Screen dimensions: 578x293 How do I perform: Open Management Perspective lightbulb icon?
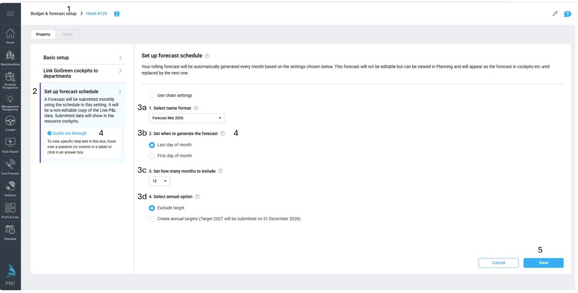click(x=10, y=101)
